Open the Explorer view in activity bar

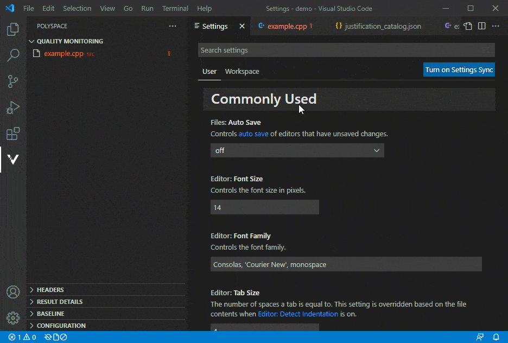(13, 29)
